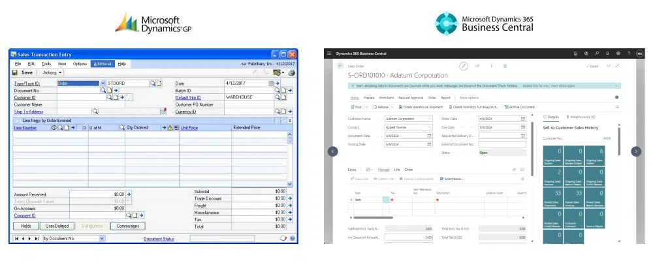Expand the Post dropdown arrow
The height and width of the screenshot is (261, 653).
(367, 107)
